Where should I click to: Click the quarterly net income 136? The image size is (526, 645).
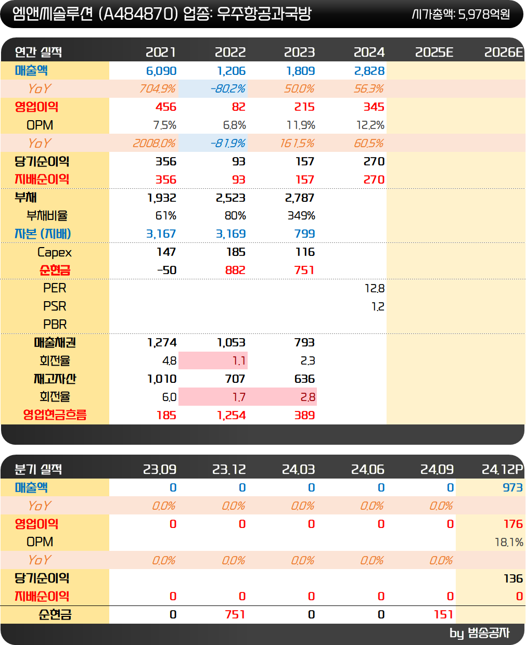(513, 578)
